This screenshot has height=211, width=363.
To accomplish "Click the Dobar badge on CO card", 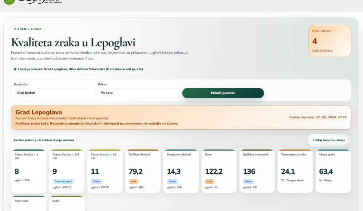I will pyautogui.click(x=248, y=182).
